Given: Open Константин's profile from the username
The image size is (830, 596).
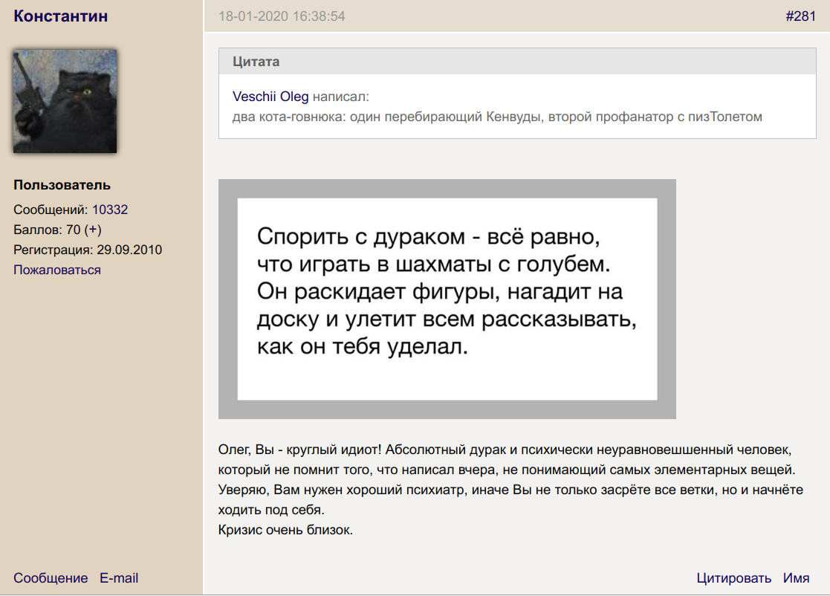Looking at the screenshot, I should [x=60, y=16].
